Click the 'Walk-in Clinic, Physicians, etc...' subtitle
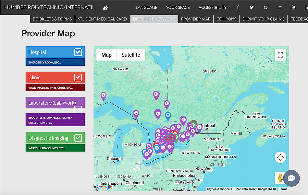 pos(51,88)
